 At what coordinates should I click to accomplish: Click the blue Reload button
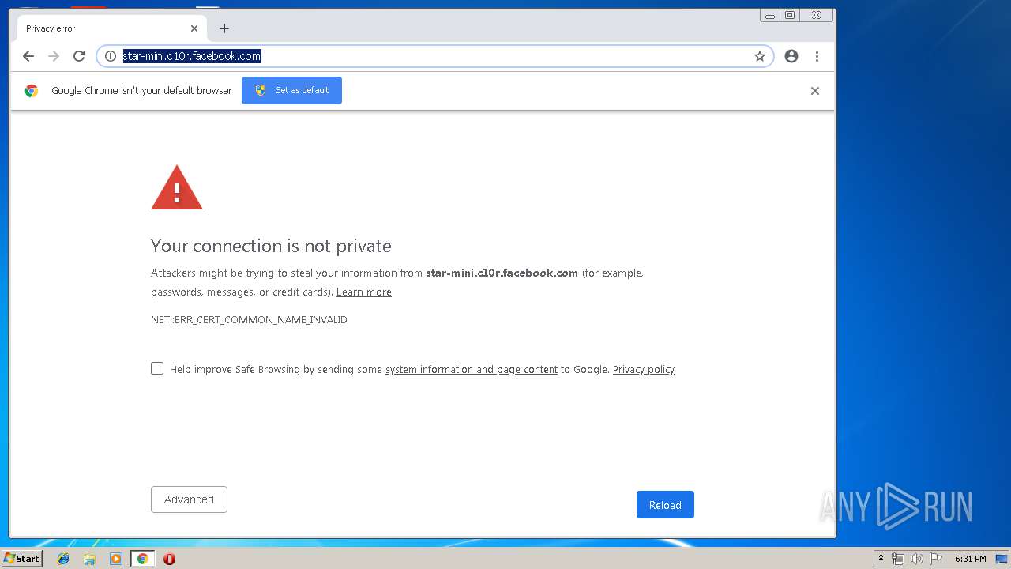coord(665,505)
